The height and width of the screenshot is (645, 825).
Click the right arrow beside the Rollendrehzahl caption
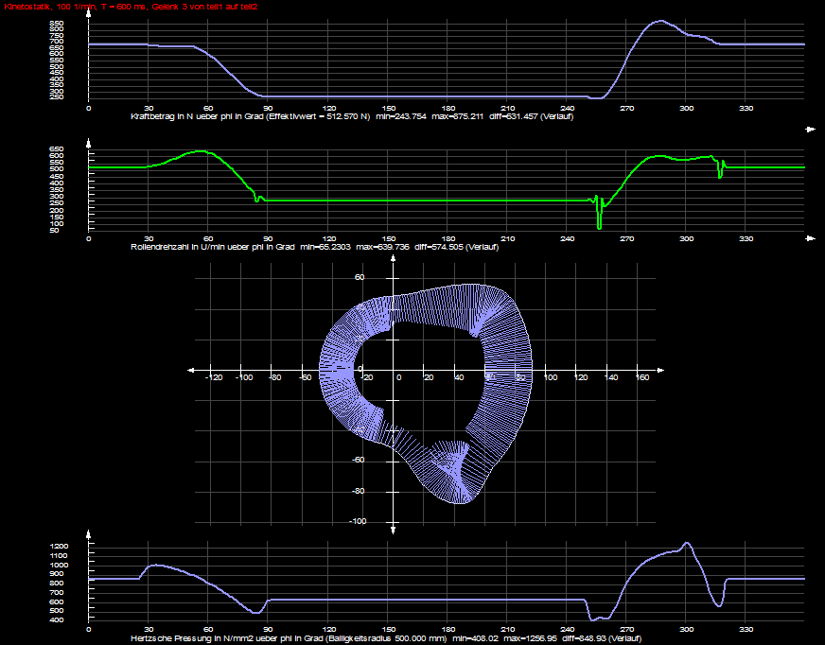click(809, 239)
